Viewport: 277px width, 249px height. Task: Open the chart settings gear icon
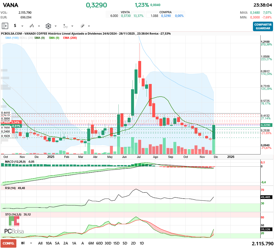(x=48, y=26)
